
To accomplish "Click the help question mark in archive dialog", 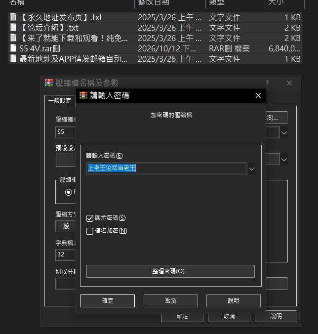I will (267, 83).
